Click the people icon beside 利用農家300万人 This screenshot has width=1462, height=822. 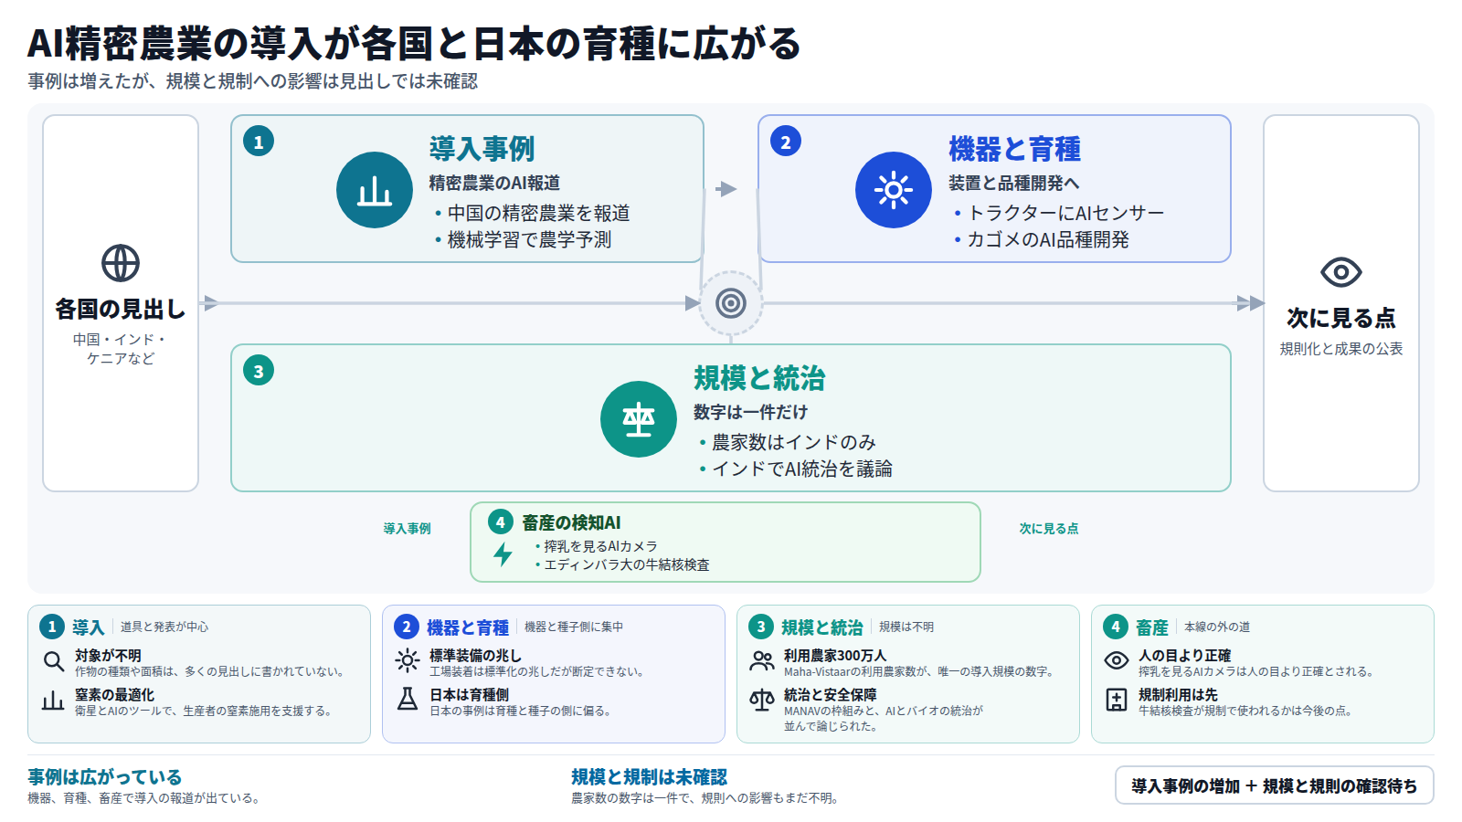[x=762, y=661]
